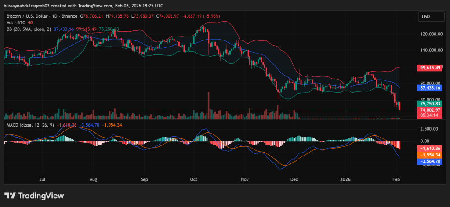The height and width of the screenshot is (207, 450).
Task: Click the 05:34:14 bar countdown timer
Action: pyautogui.click(x=430, y=115)
